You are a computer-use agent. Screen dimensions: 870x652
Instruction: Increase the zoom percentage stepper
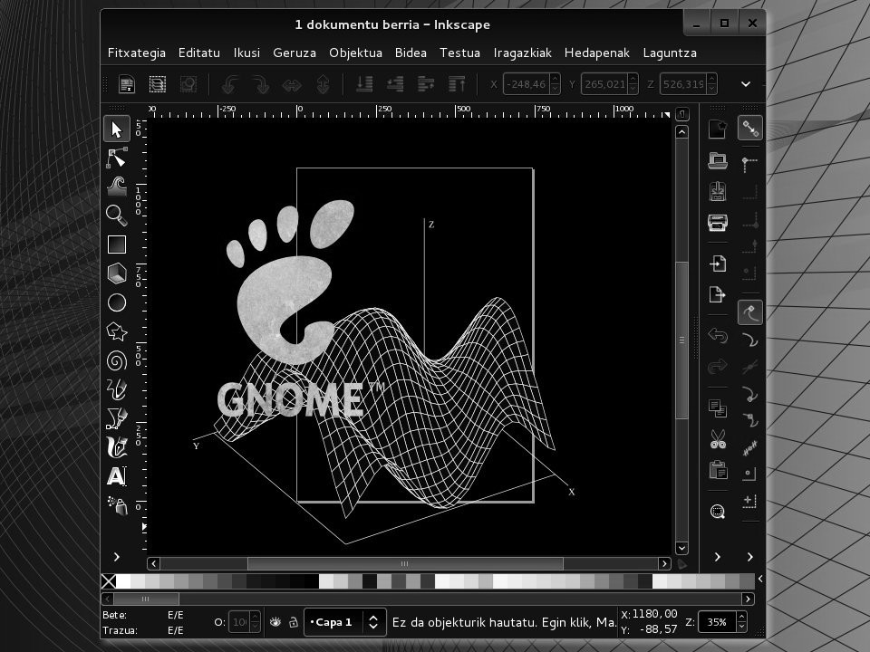pyautogui.click(x=742, y=617)
